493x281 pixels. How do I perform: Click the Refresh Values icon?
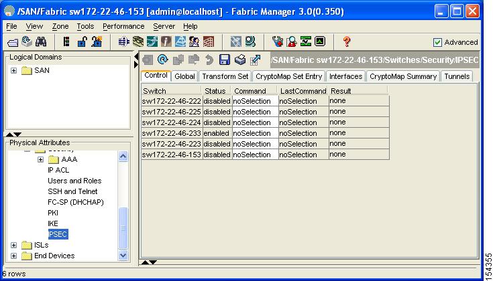162,60
